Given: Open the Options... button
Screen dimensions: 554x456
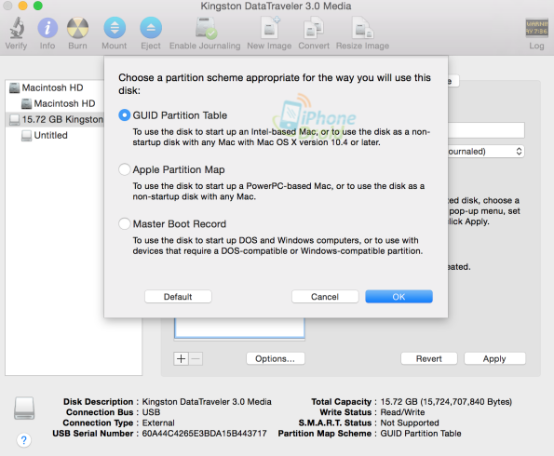Looking at the screenshot, I should 276,358.
